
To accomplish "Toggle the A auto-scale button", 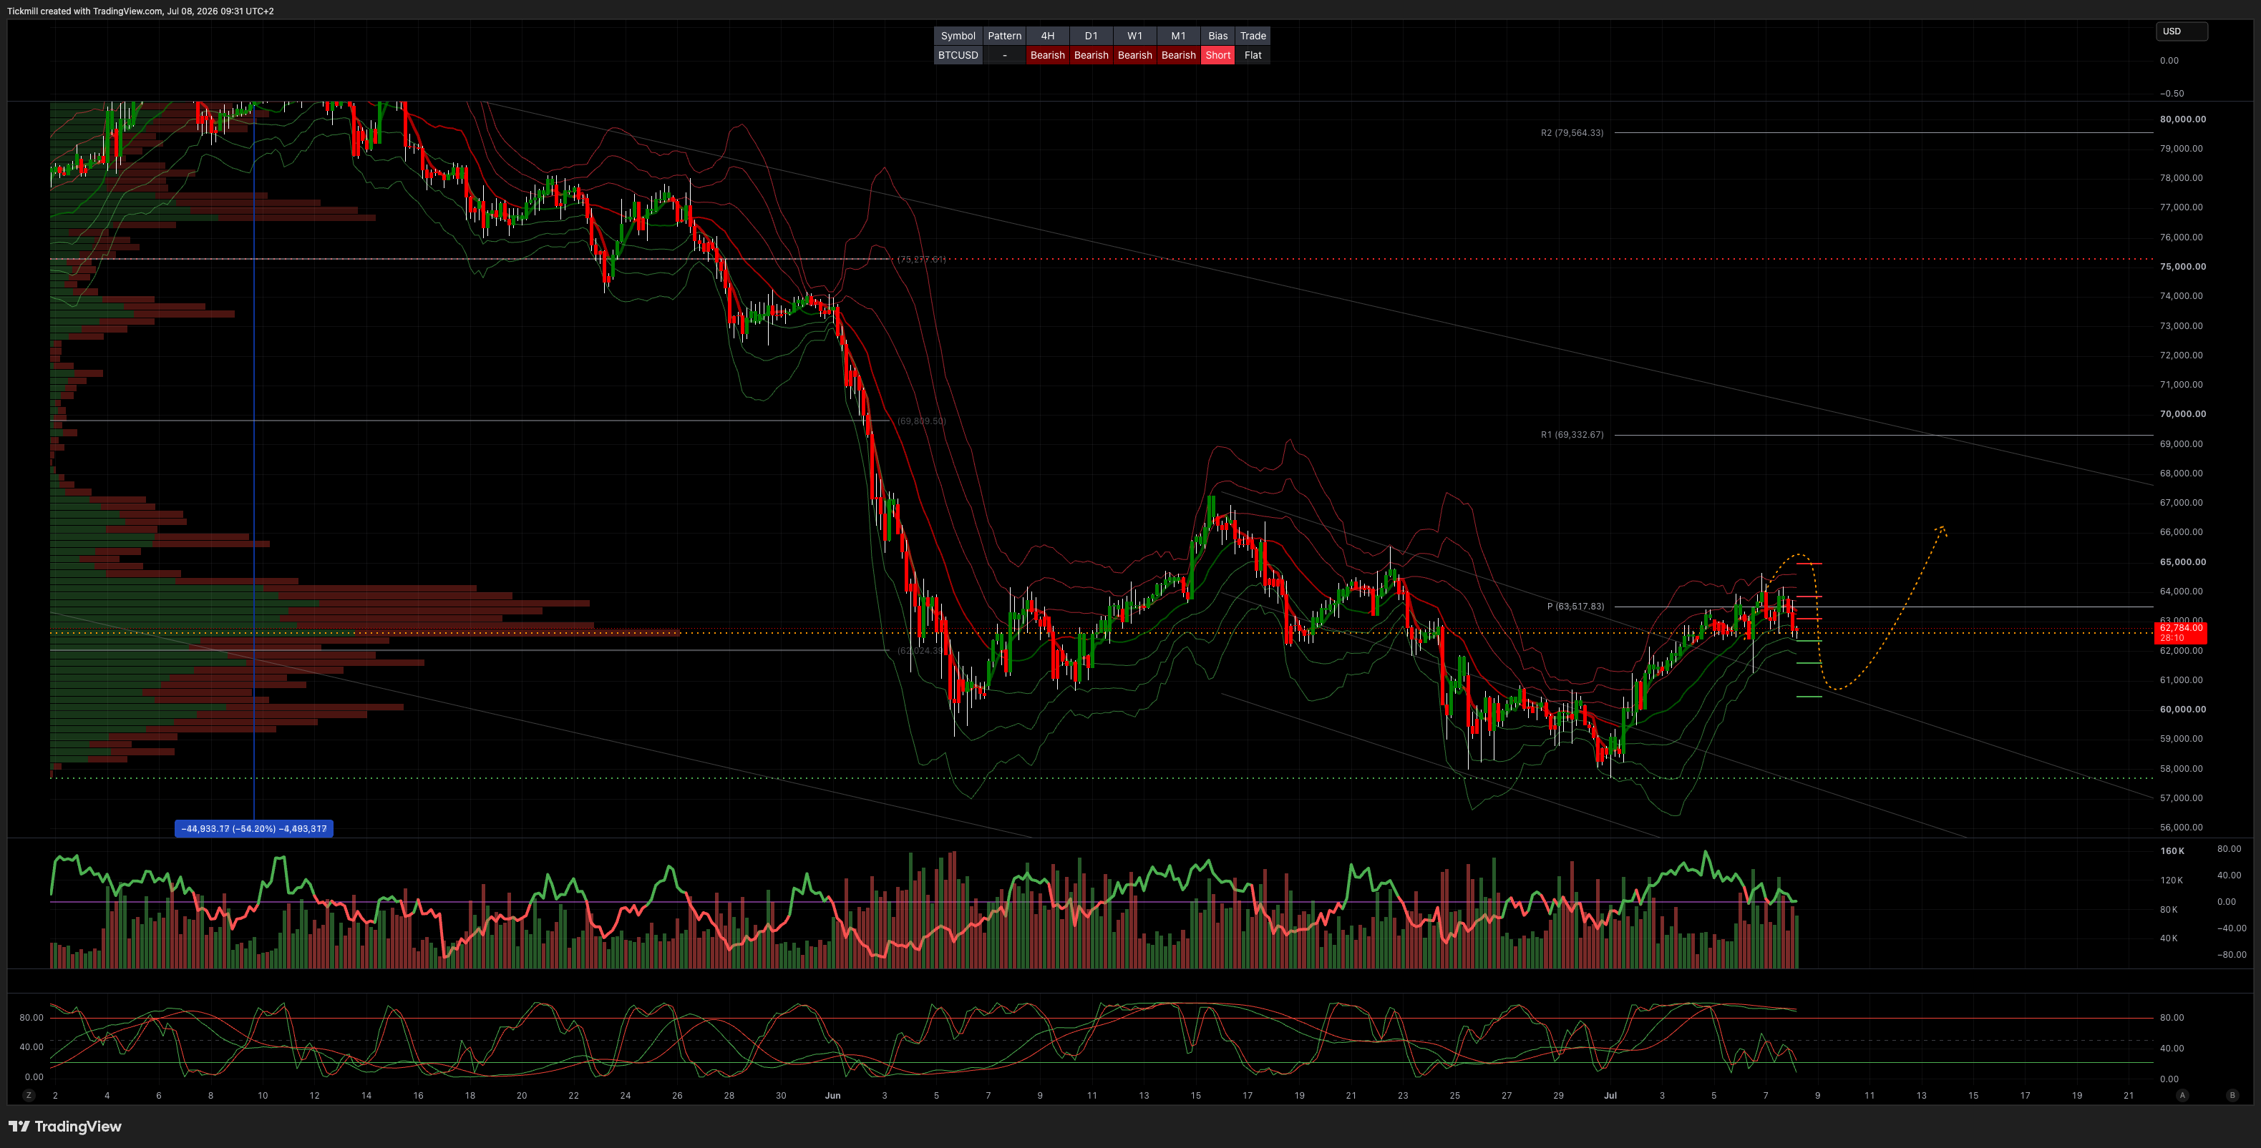I will (x=2182, y=1095).
